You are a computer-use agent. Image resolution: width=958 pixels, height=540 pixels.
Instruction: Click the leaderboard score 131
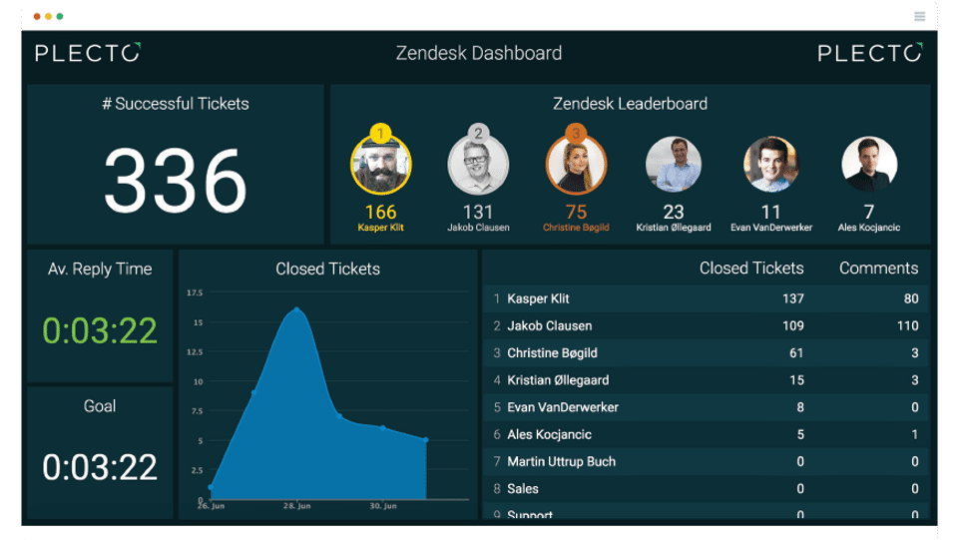tap(478, 212)
